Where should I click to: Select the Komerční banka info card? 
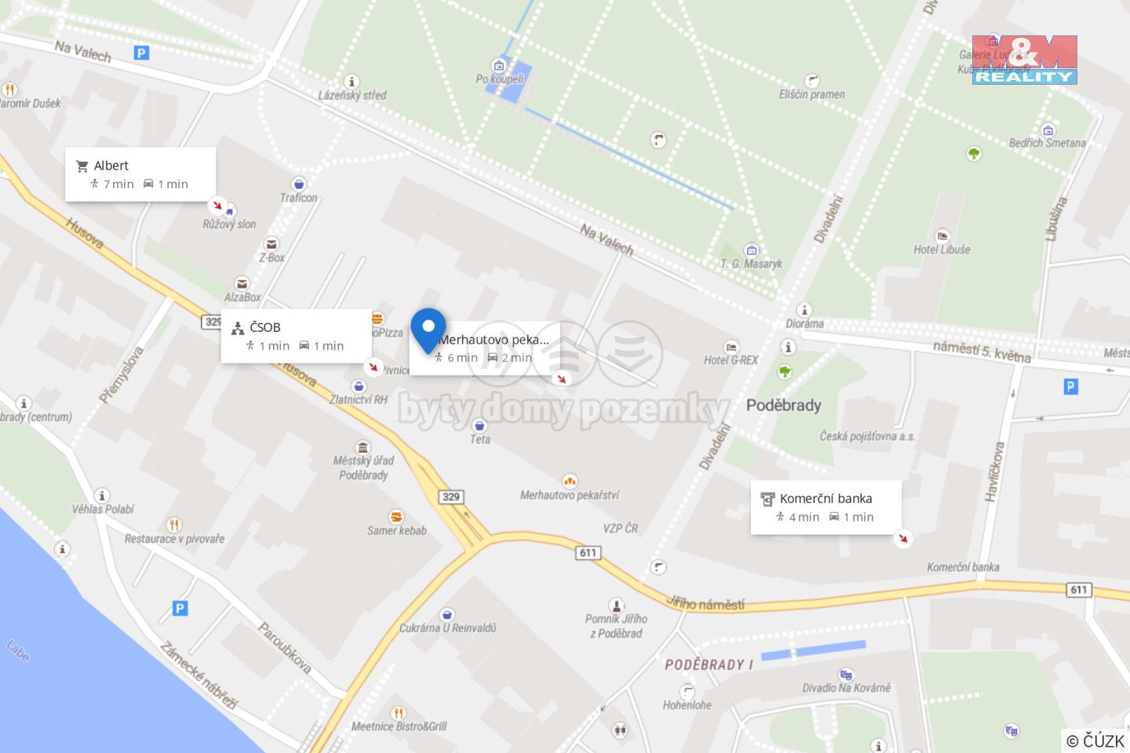[826, 507]
